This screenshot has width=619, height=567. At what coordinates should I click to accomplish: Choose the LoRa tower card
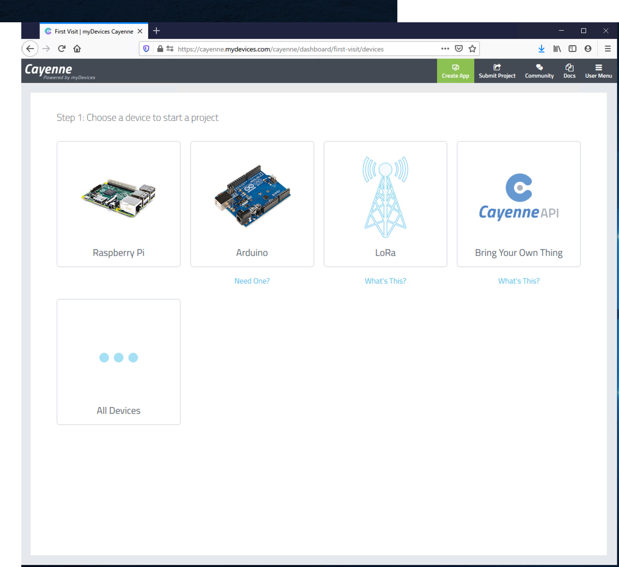coord(385,204)
